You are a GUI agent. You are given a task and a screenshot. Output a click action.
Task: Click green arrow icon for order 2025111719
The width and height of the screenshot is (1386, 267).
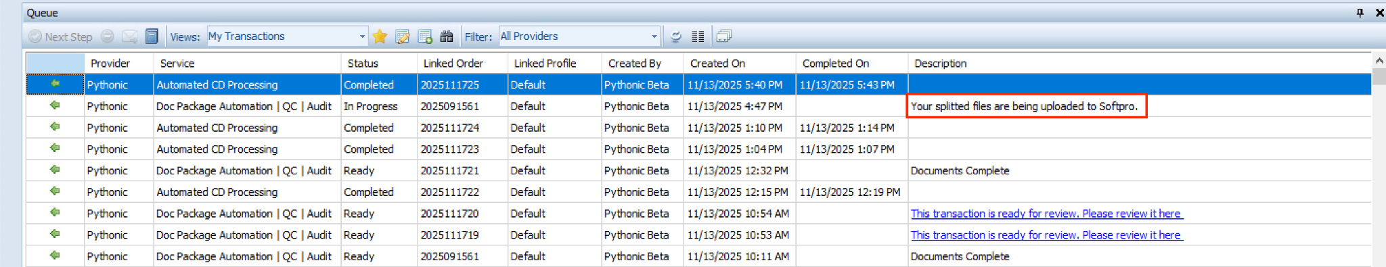[55, 235]
